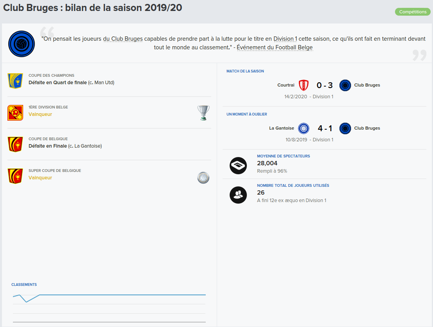The image size is (433, 327).
Task: Click 'Vainqueur' under 1ère Division Belge
Action: [40, 114]
